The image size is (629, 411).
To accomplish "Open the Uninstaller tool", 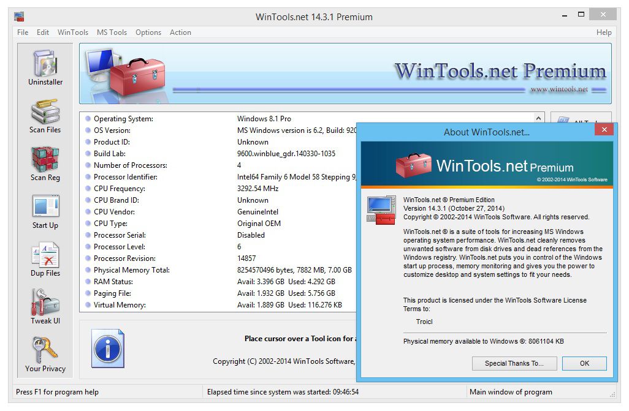I will click(x=45, y=67).
